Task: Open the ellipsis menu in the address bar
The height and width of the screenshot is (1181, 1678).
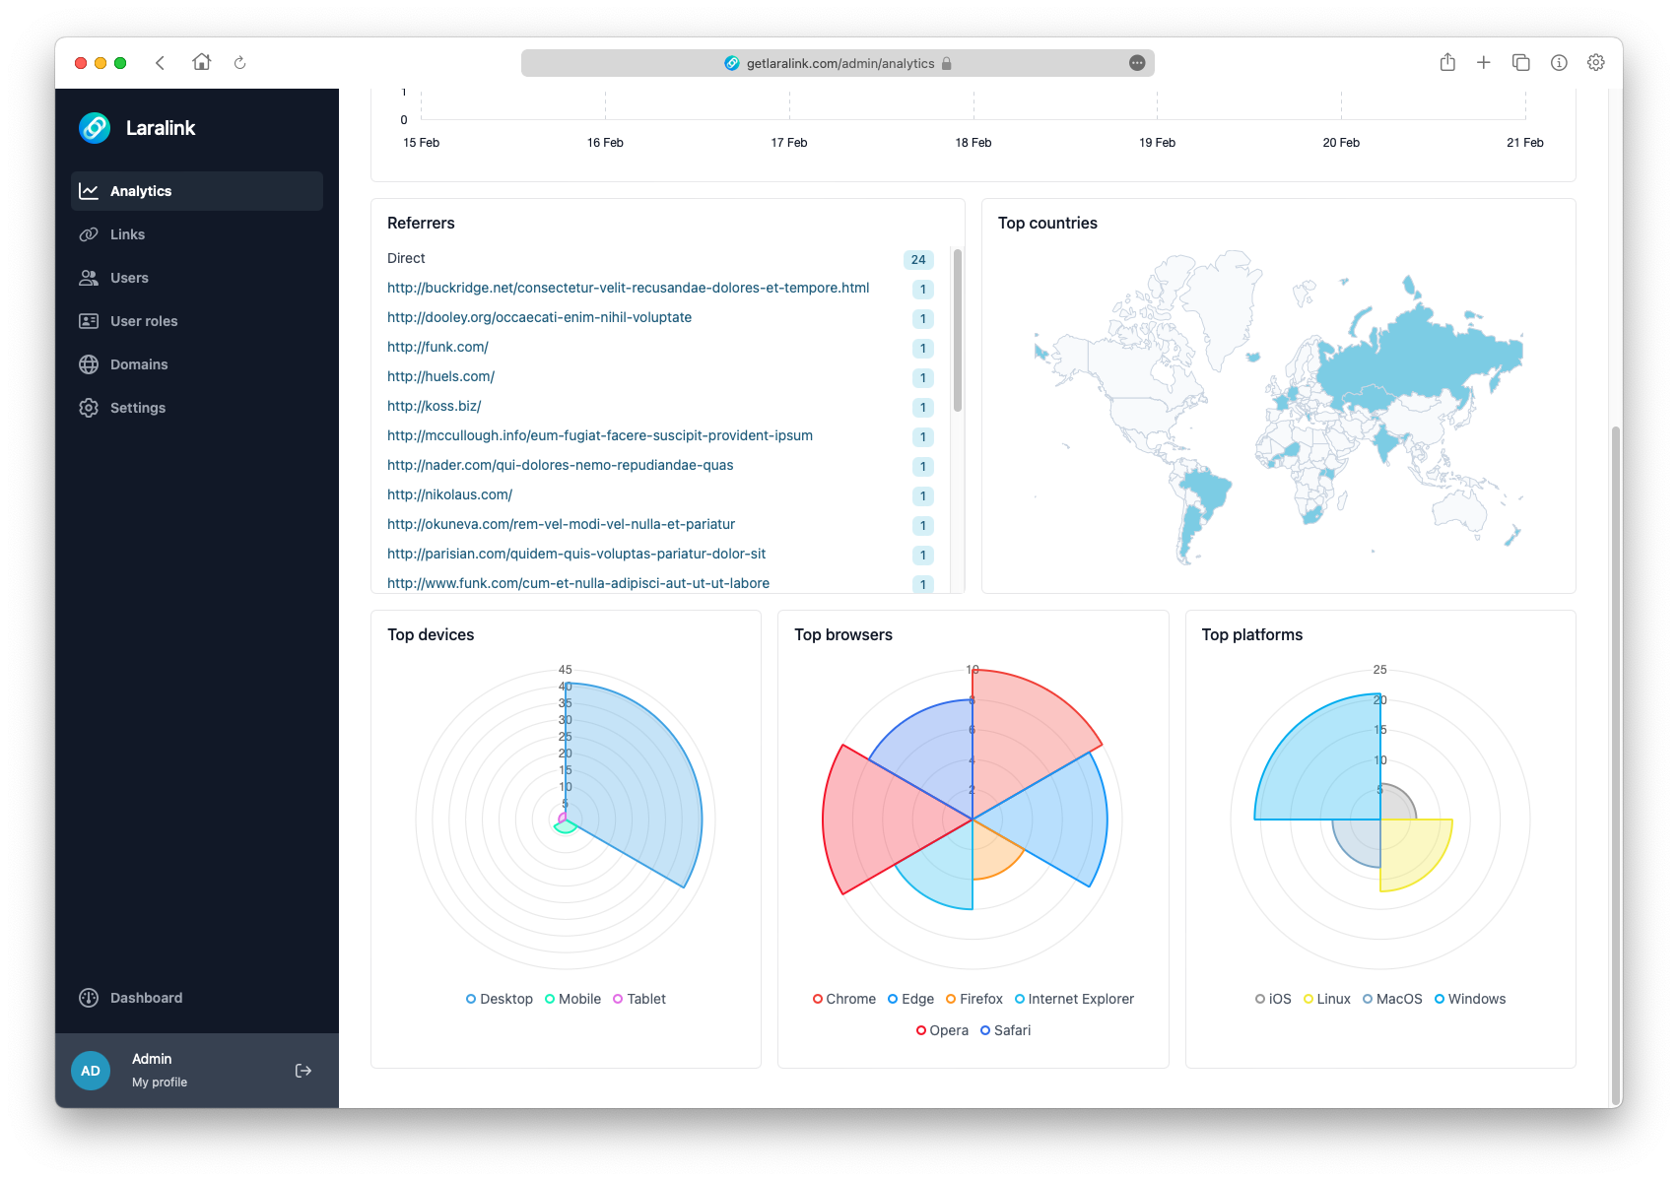Action: 1137,62
